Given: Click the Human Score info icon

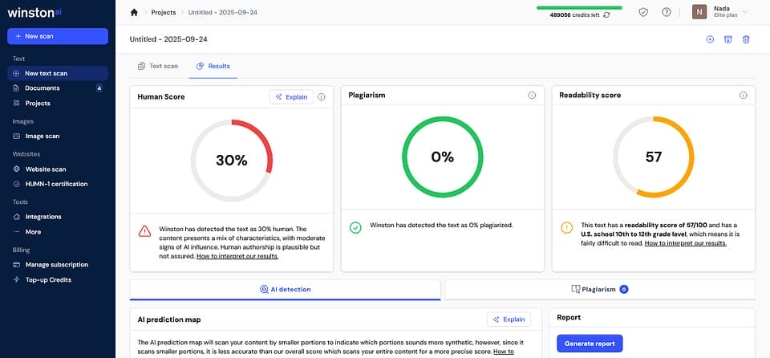Looking at the screenshot, I should pos(321,96).
